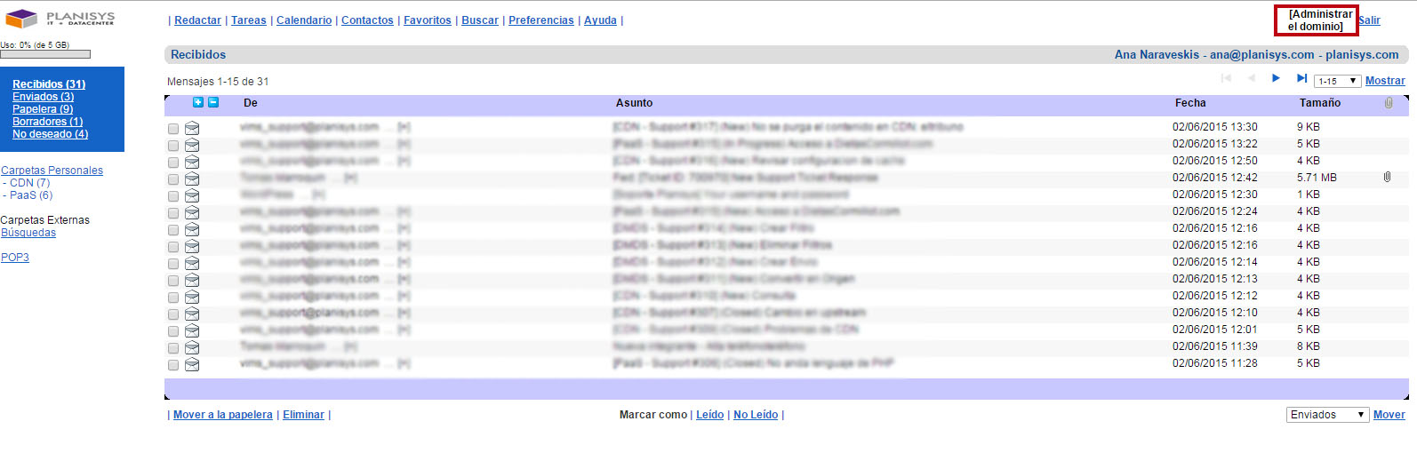Open the PaaS (6) personal folder

tap(31, 195)
